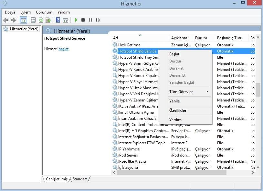Click the Forward arrow in the toolbar
This screenshot has height=191, width=263.
click(x=13, y=20)
